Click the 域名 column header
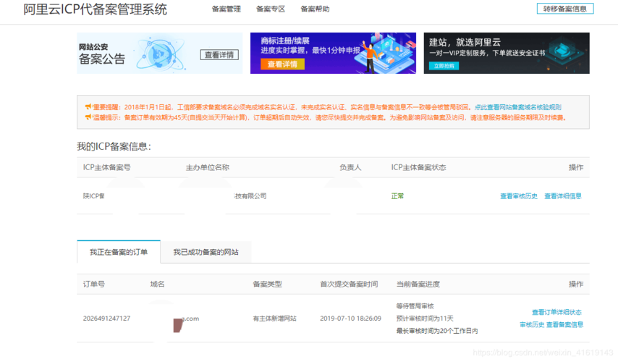The image size is (618, 362). pos(157,285)
